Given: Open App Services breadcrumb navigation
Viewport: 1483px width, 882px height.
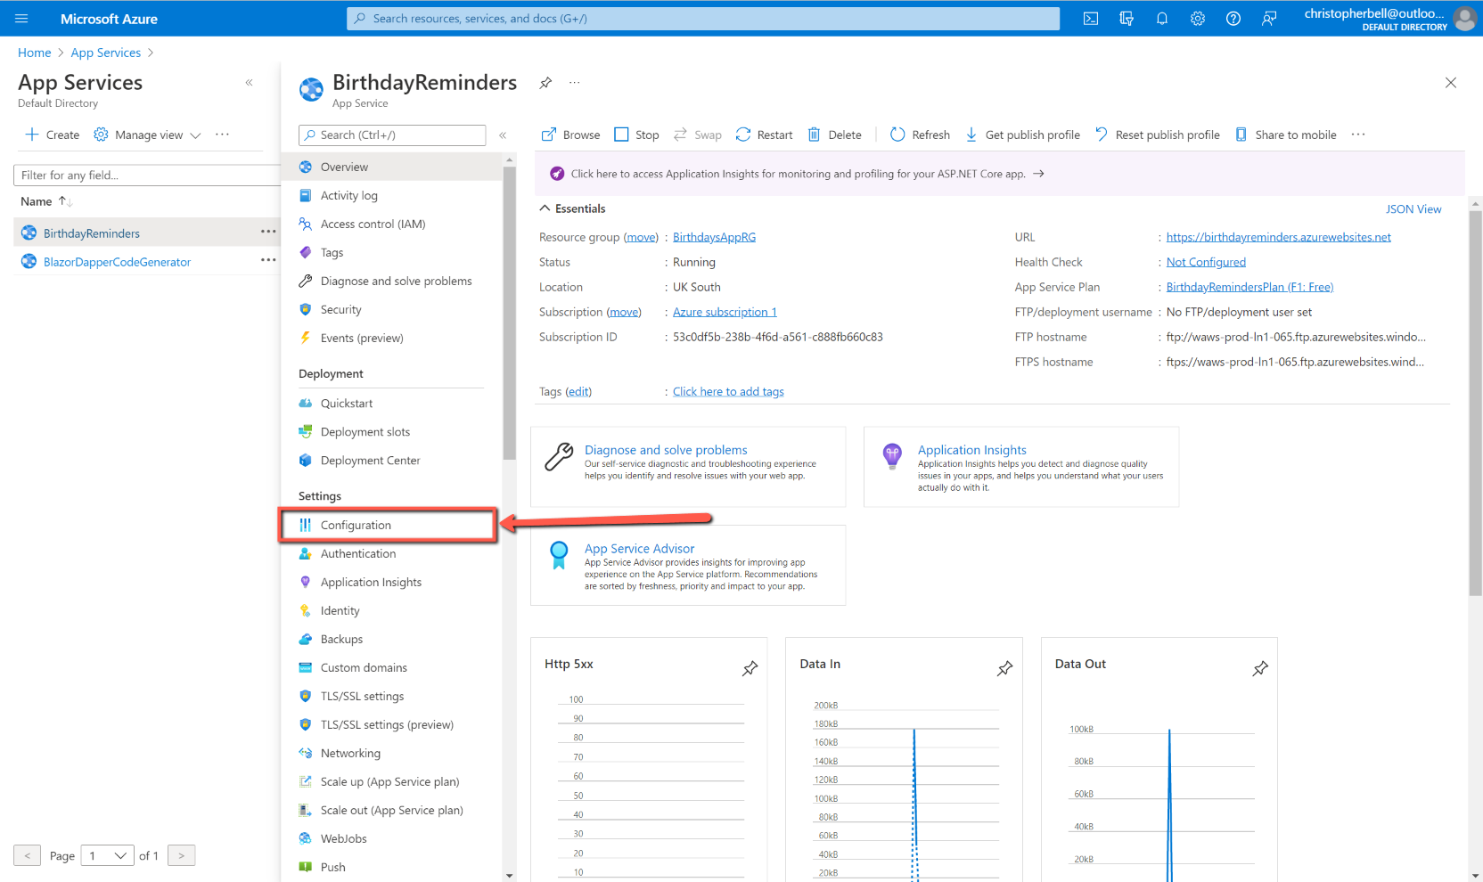Looking at the screenshot, I should click(105, 52).
